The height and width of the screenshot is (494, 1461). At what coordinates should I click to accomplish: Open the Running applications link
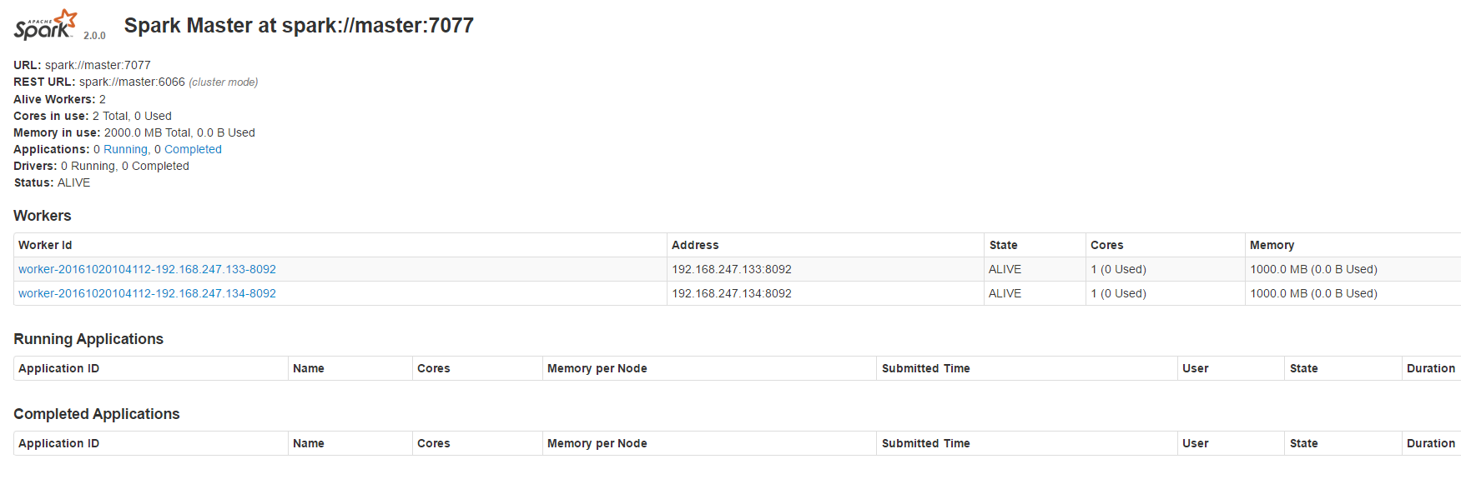pos(125,149)
